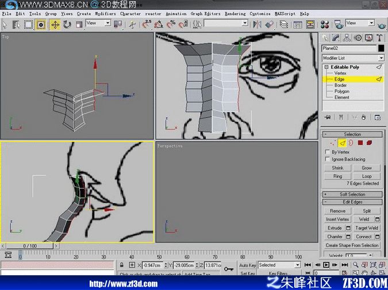388x290 pixels.
Task: Open the Select by Name tool
Action: [16, 25]
